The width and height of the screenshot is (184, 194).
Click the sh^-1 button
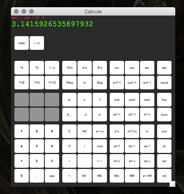(x=117, y=114)
